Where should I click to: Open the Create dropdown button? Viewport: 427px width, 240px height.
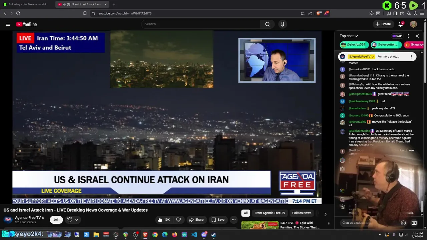tap(383, 24)
